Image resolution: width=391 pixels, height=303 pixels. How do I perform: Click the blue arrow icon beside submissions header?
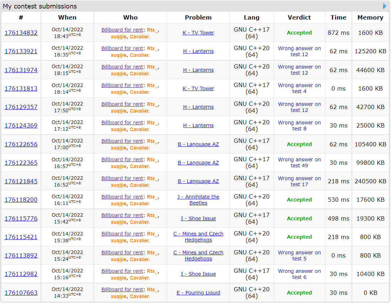[x=385, y=6]
